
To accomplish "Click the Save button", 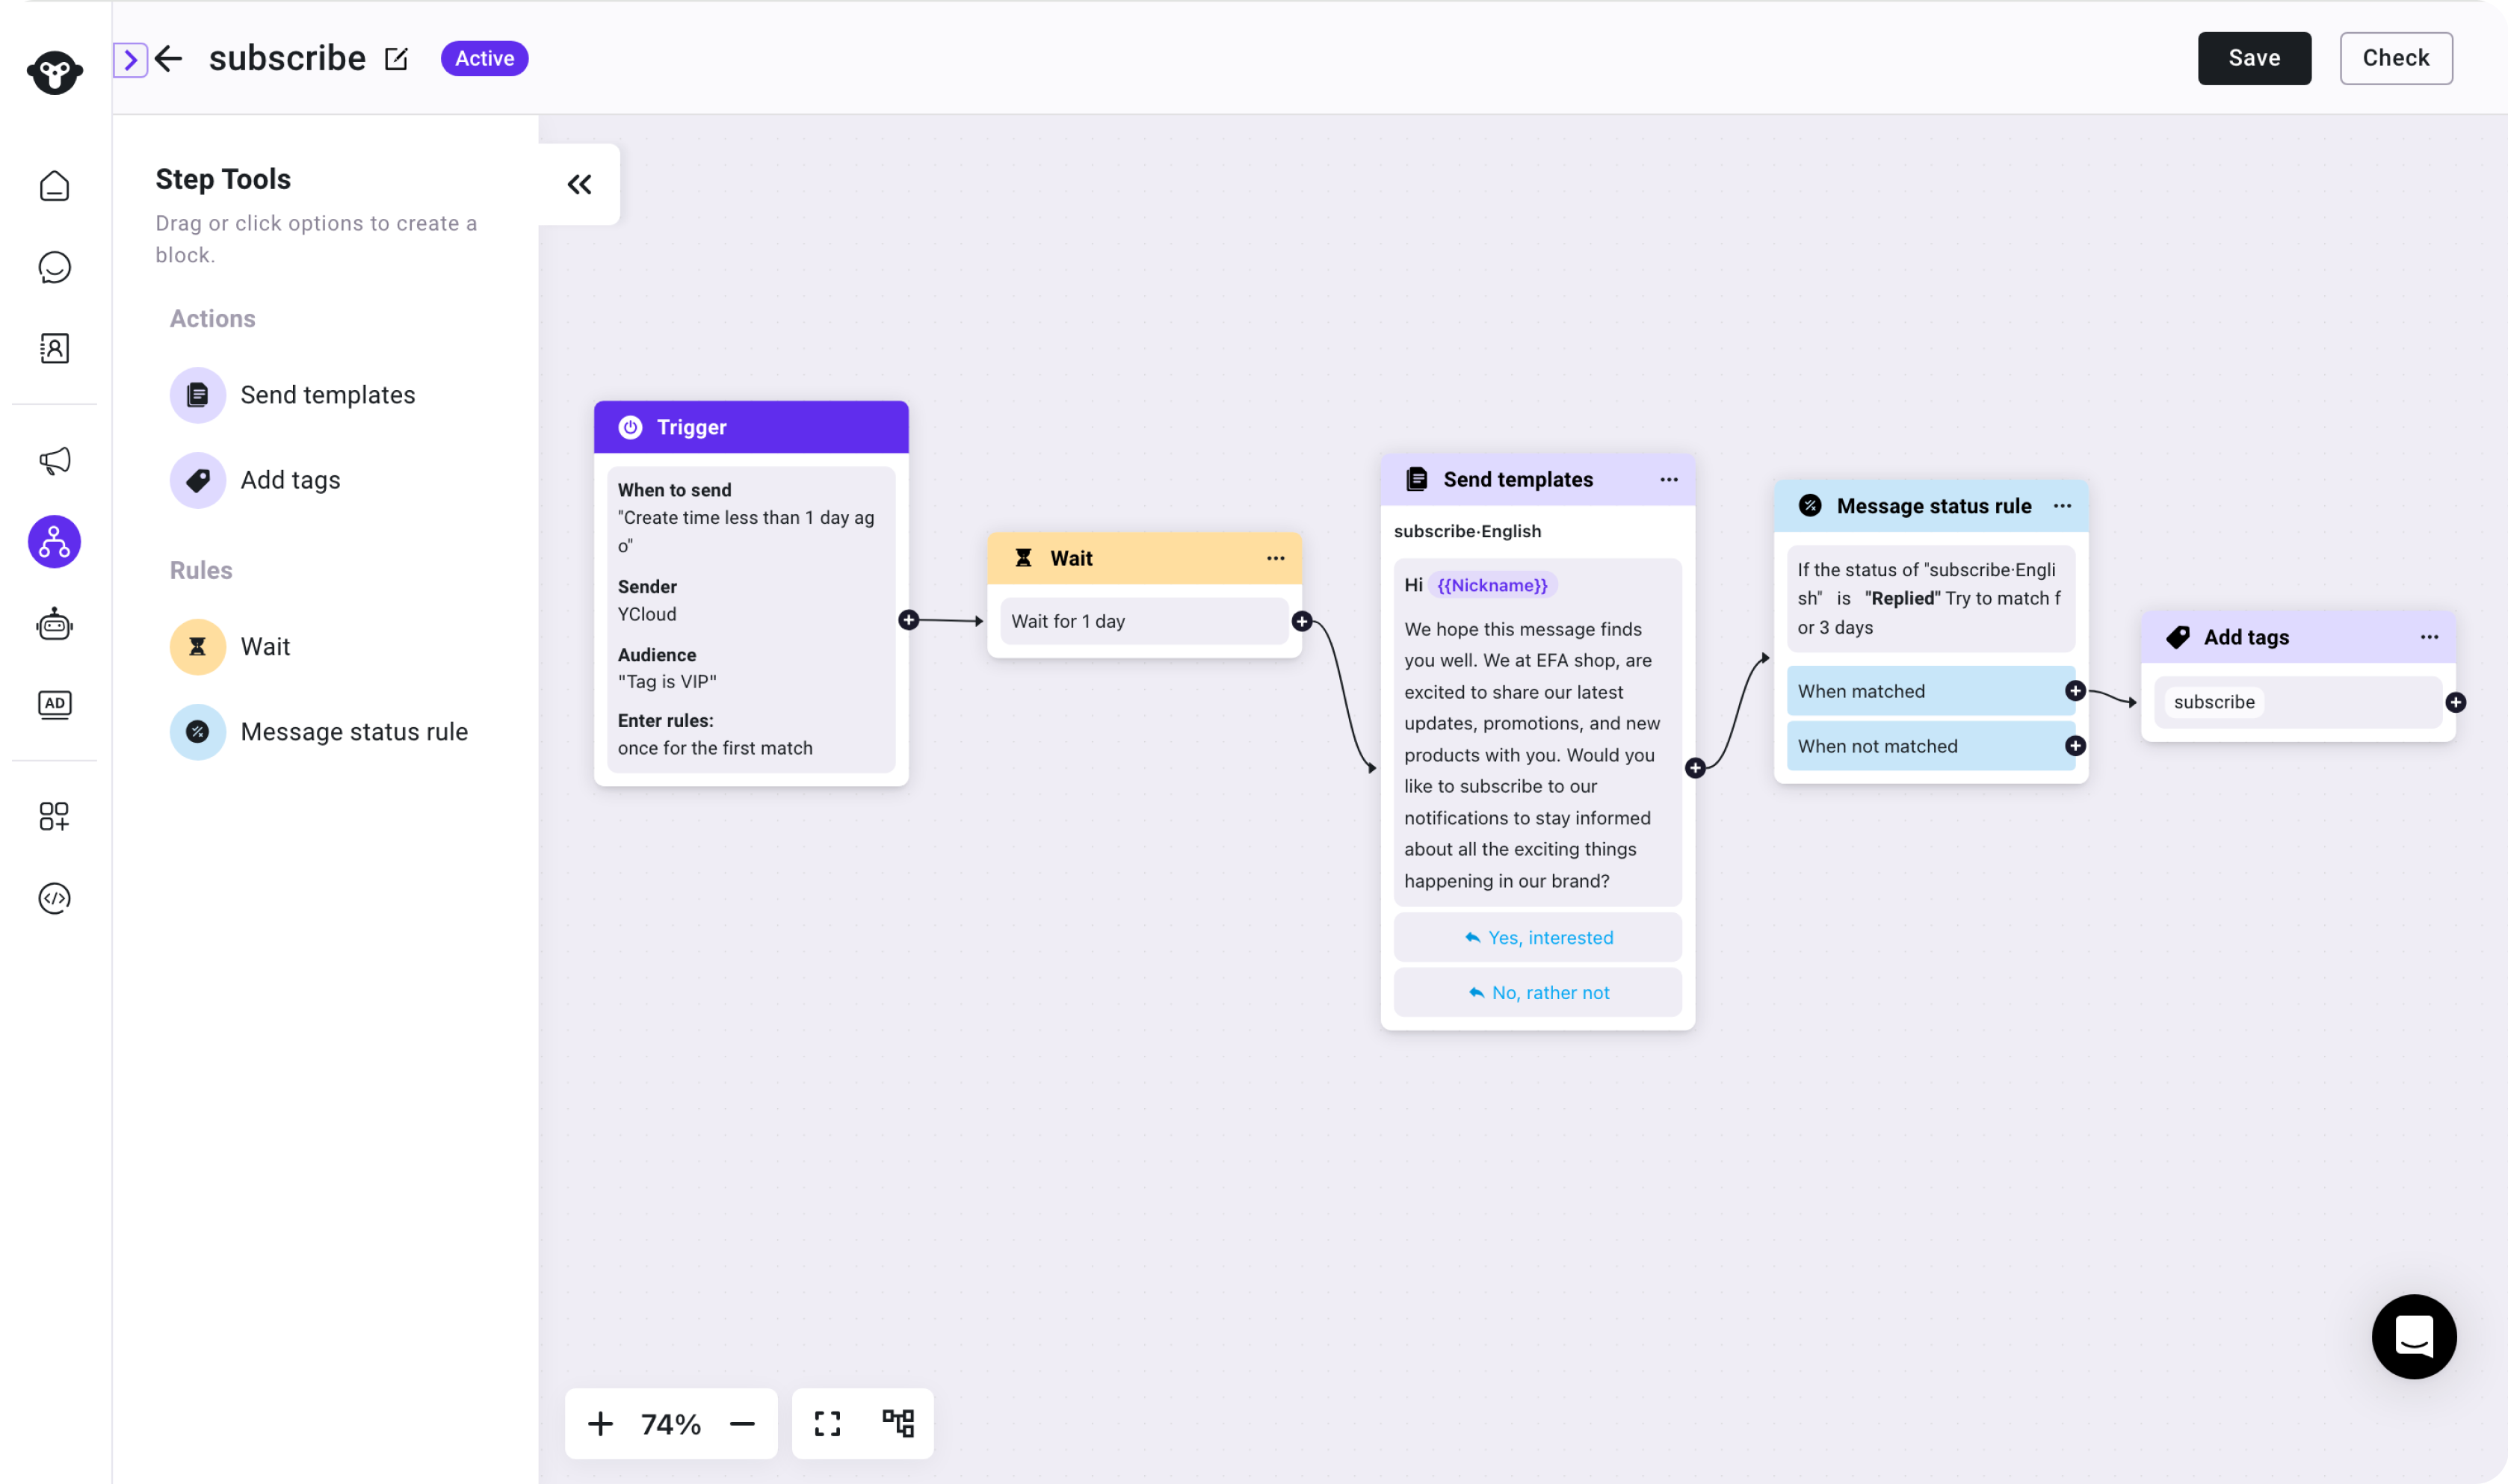I will 2254,58.
